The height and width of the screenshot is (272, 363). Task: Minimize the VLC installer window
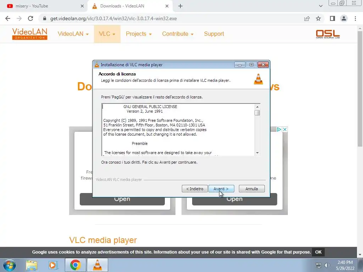240,65
